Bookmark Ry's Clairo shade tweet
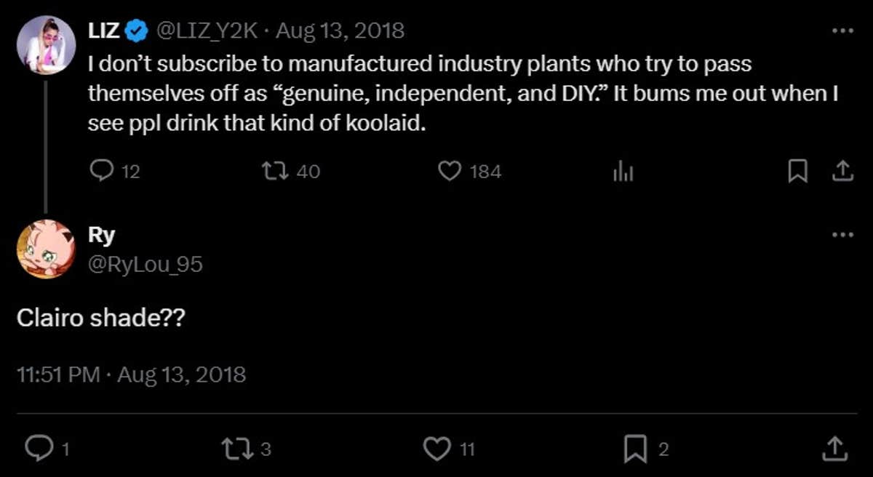The height and width of the screenshot is (477, 873). pos(636,449)
